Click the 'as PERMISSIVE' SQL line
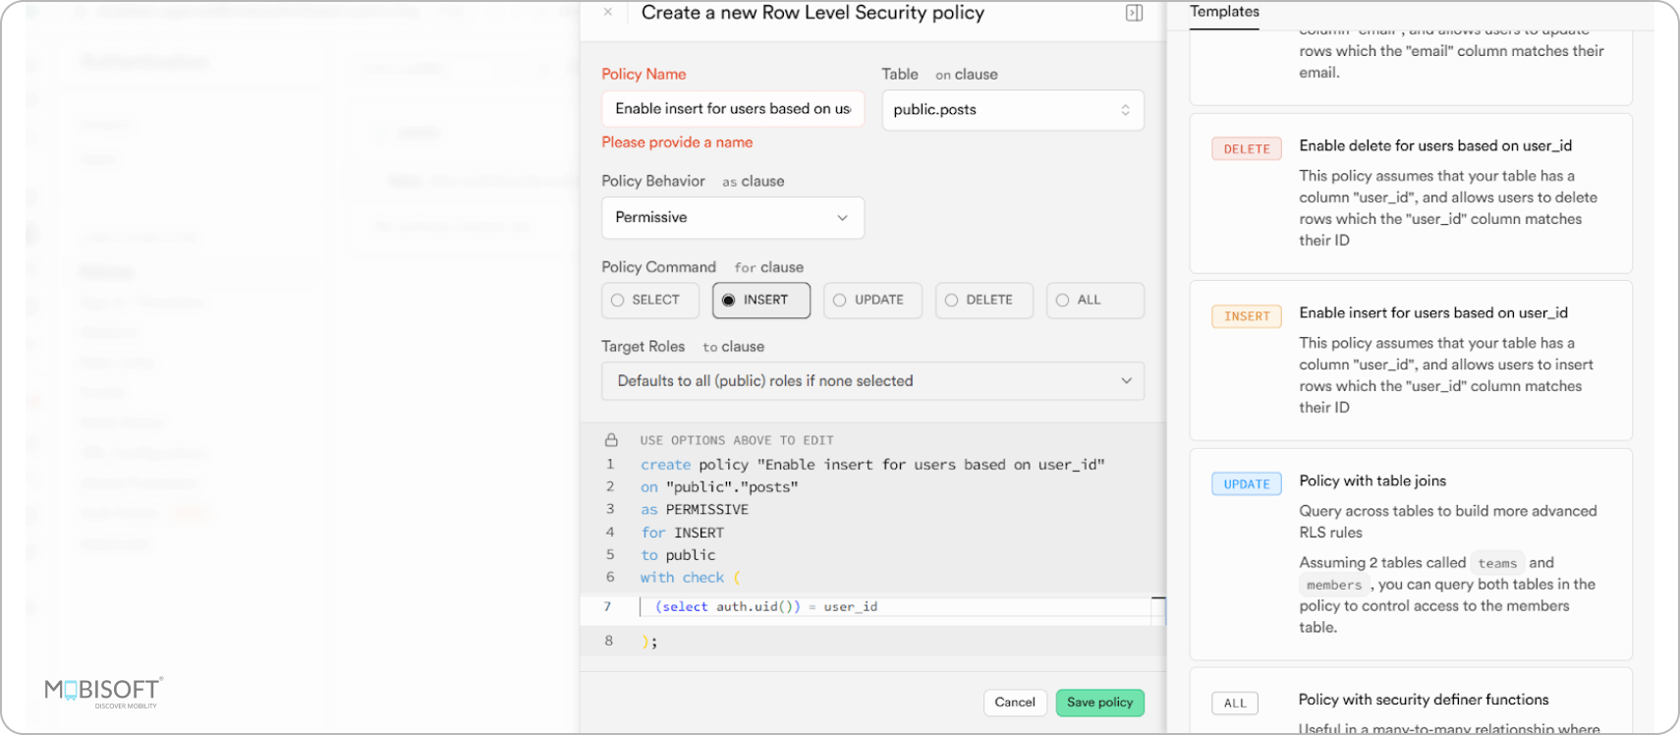1680x735 pixels. (x=695, y=510)
